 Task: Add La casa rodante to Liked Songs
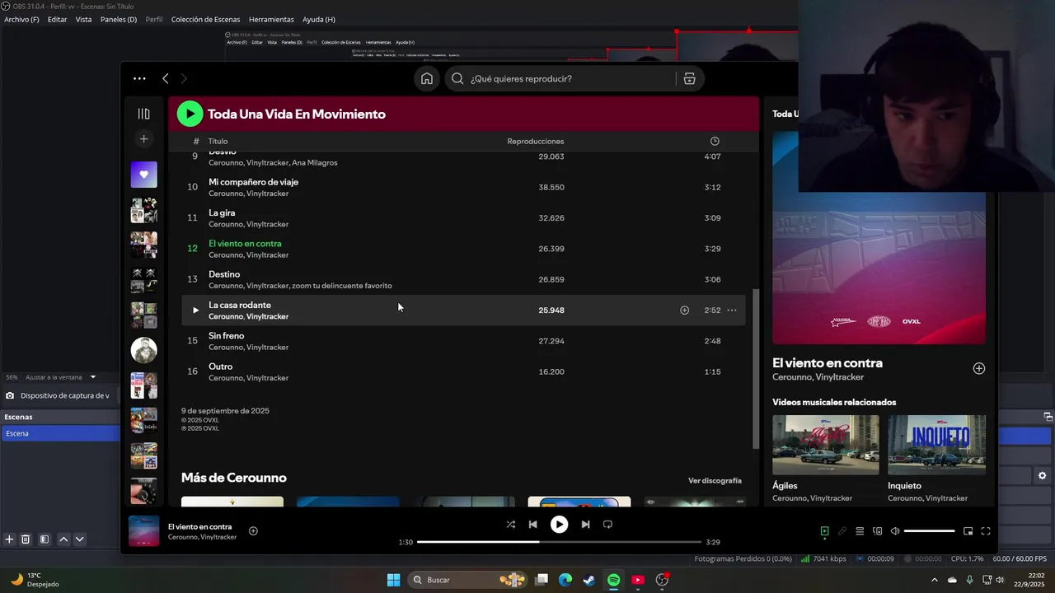(684, 311)
